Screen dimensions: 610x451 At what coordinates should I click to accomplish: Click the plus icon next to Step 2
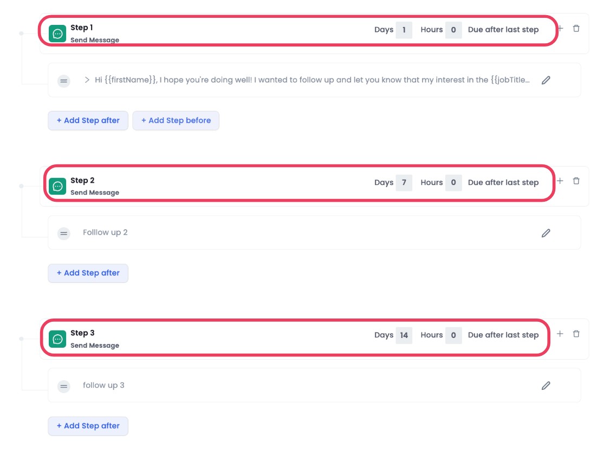[560, 180]
